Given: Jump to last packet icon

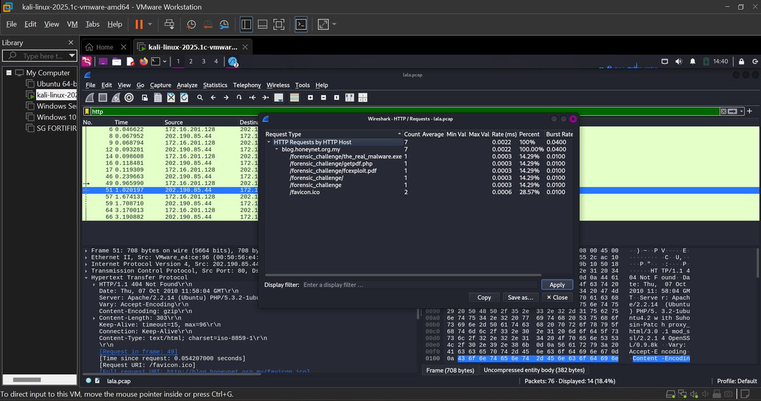Looking at the screenshot, I should (x=264, y=98).
